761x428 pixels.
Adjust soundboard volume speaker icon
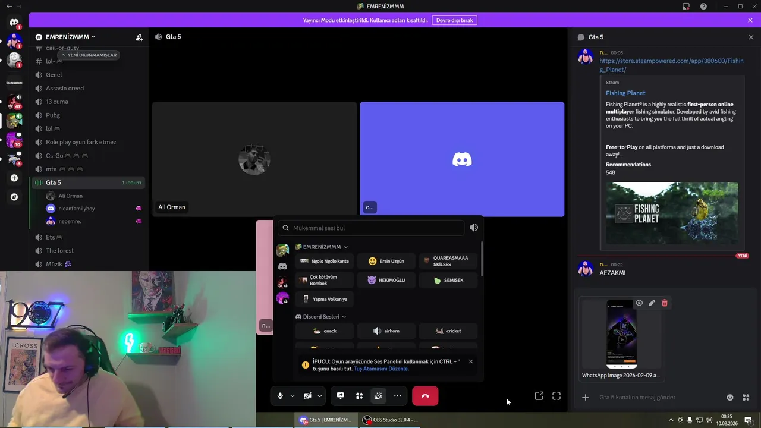coord(474,228)
